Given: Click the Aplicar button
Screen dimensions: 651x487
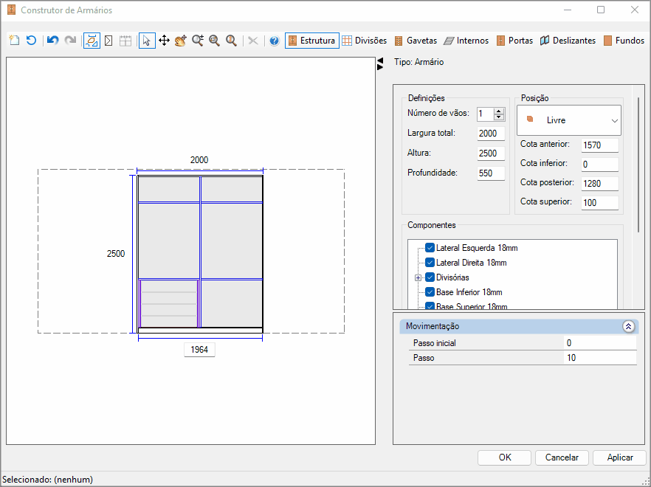Looking at the screenshot, I should [620, 457].
